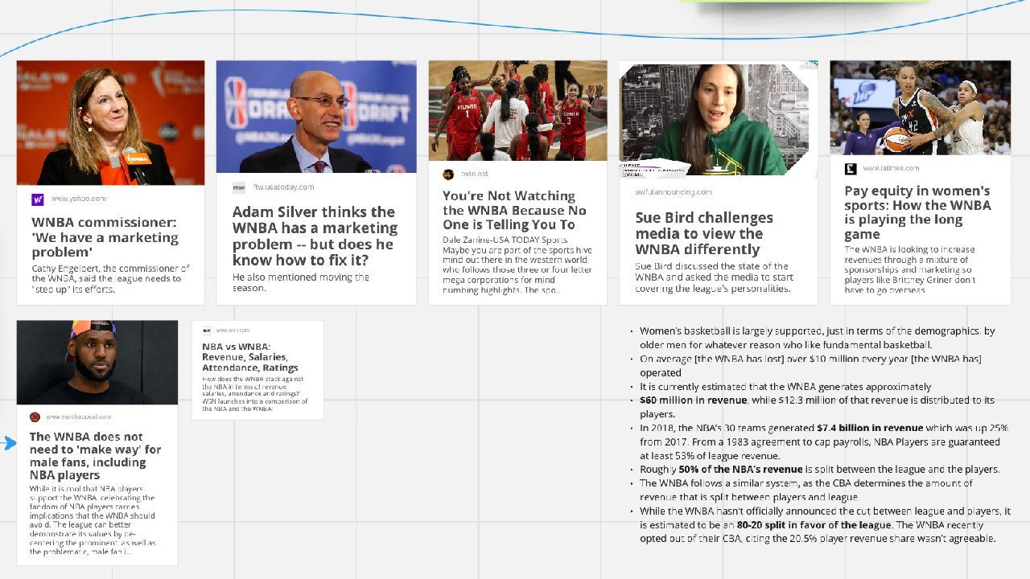Click the bold '$7.4 billion in revenue' text
The height and width of the screenshot is (579, 1030).
coord(870,428)
